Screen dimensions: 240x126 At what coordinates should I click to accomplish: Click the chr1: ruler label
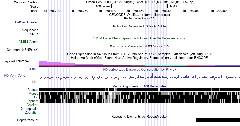35,11
